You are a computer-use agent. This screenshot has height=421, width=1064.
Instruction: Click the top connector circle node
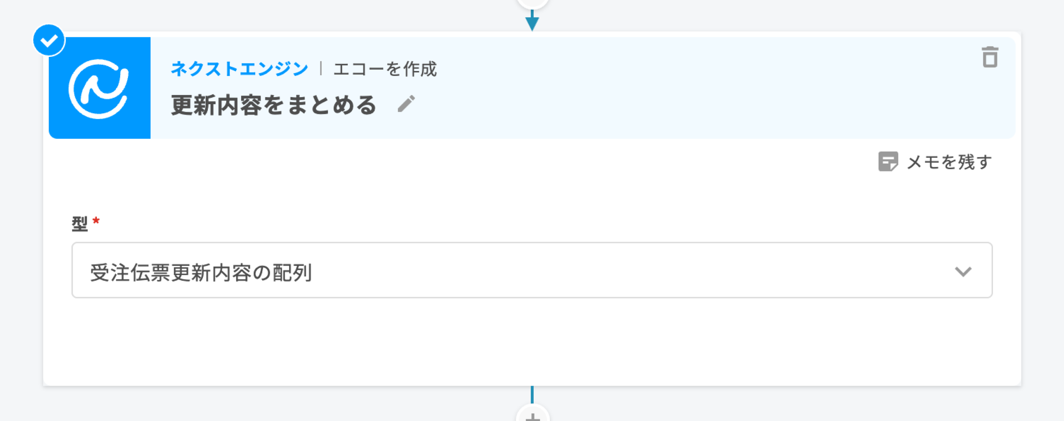pos(532,2)
